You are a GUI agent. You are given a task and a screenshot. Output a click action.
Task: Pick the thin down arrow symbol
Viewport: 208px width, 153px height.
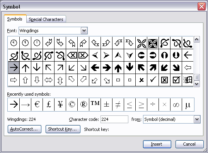pyautogui.click(x=37, y=67)
